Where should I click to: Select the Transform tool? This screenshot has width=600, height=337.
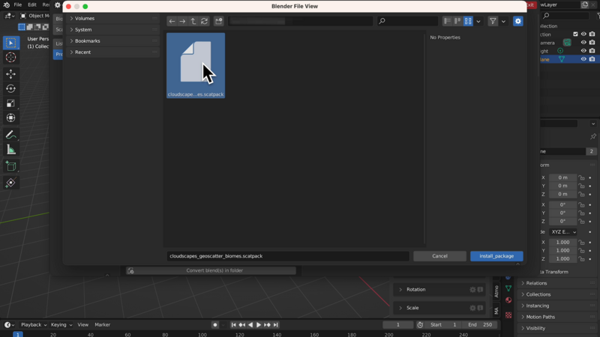click(x=10, y=118)
